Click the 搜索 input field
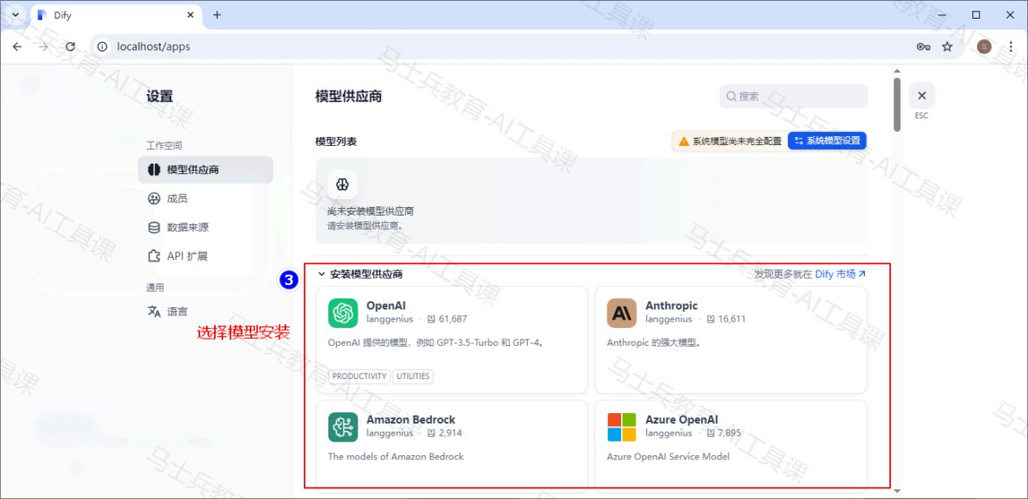The height and width of the screenshot is (499, 1028). (x=794, y=96)
